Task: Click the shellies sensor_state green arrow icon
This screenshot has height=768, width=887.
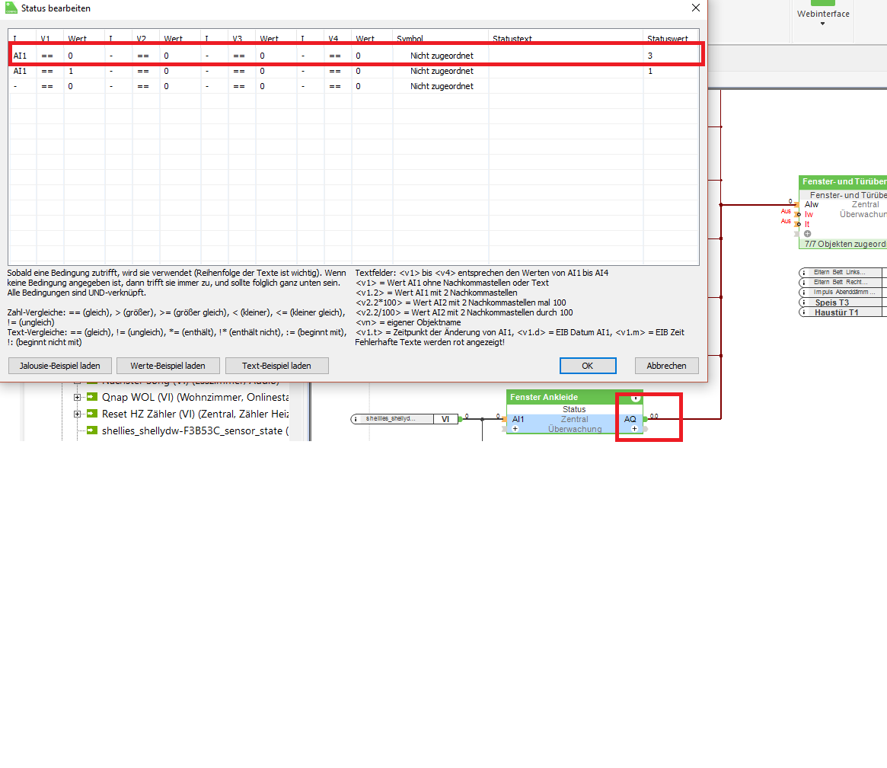Action: click(92, 430)
